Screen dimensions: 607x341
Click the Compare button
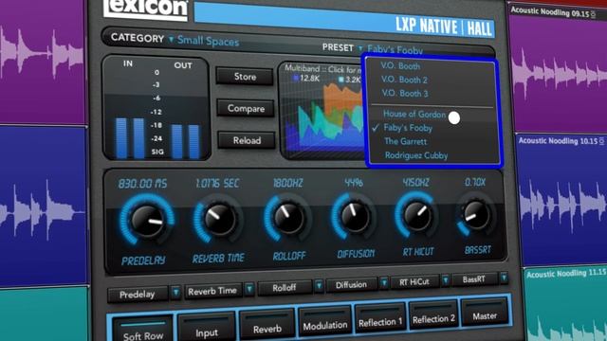click(x=246, y=109)
